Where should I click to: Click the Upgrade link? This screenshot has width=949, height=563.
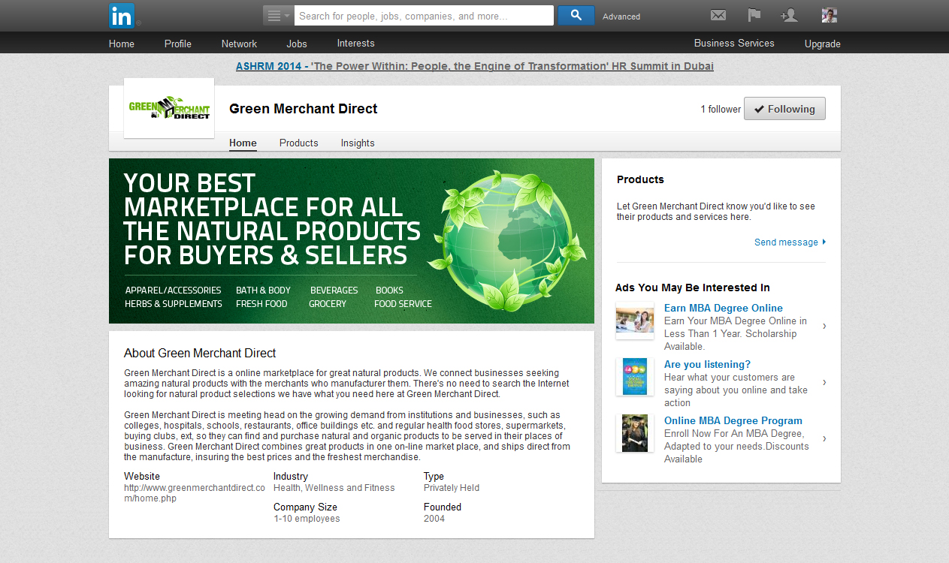pyautogui.click(x=823, y=44)
